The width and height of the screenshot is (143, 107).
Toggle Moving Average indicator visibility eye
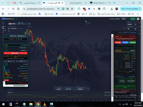19,29
